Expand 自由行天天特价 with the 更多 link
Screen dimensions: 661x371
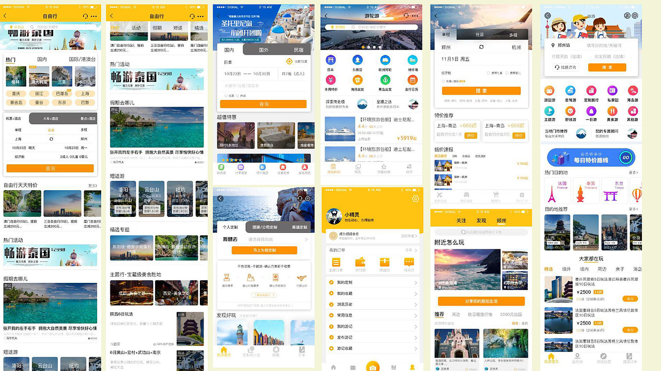[x=93, y=185]
